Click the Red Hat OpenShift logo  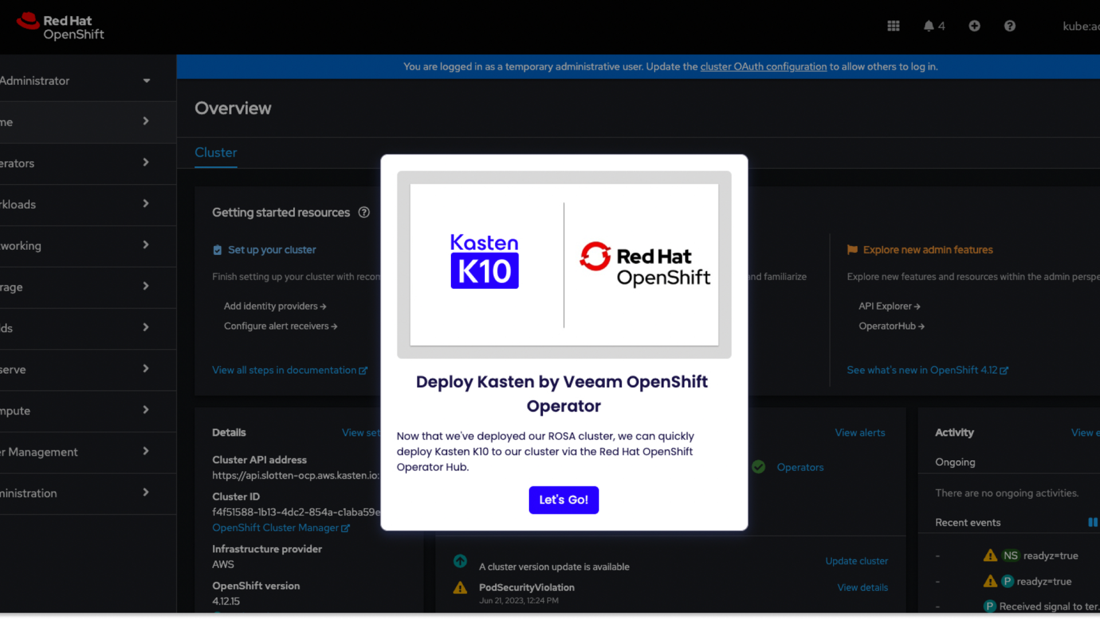tap(61, 27)
